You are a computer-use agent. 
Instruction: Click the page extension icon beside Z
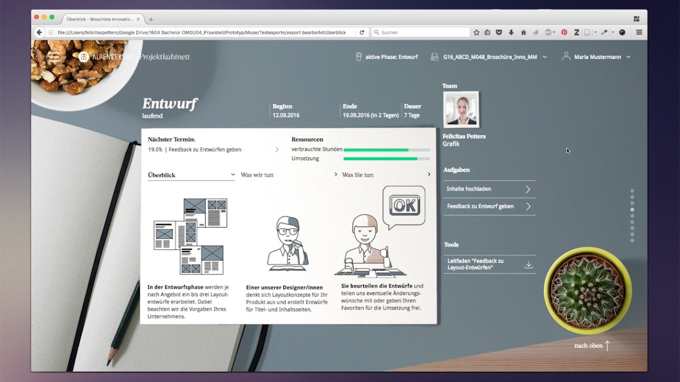click(x=588, y=32)
